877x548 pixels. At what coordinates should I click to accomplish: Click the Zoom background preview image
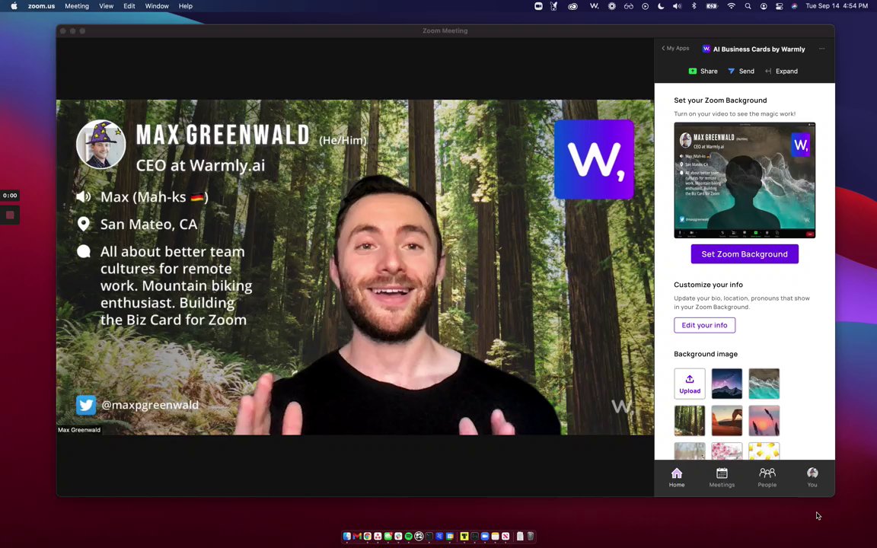(745, 180)
